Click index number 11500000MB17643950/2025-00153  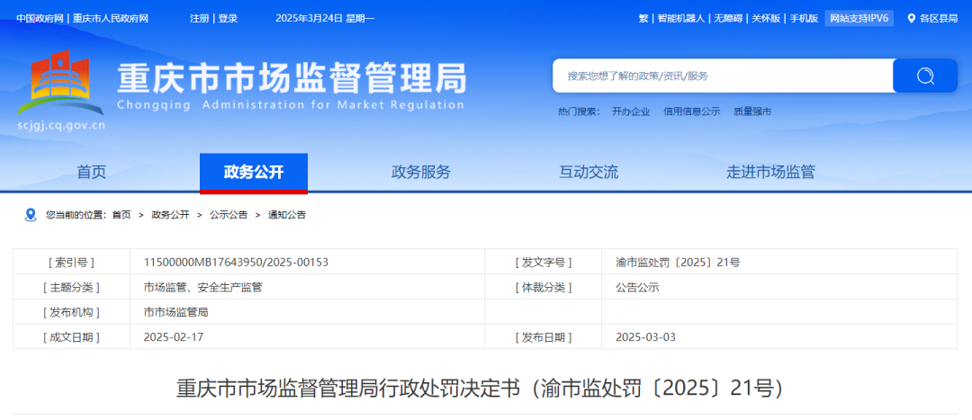click(236, 262)
